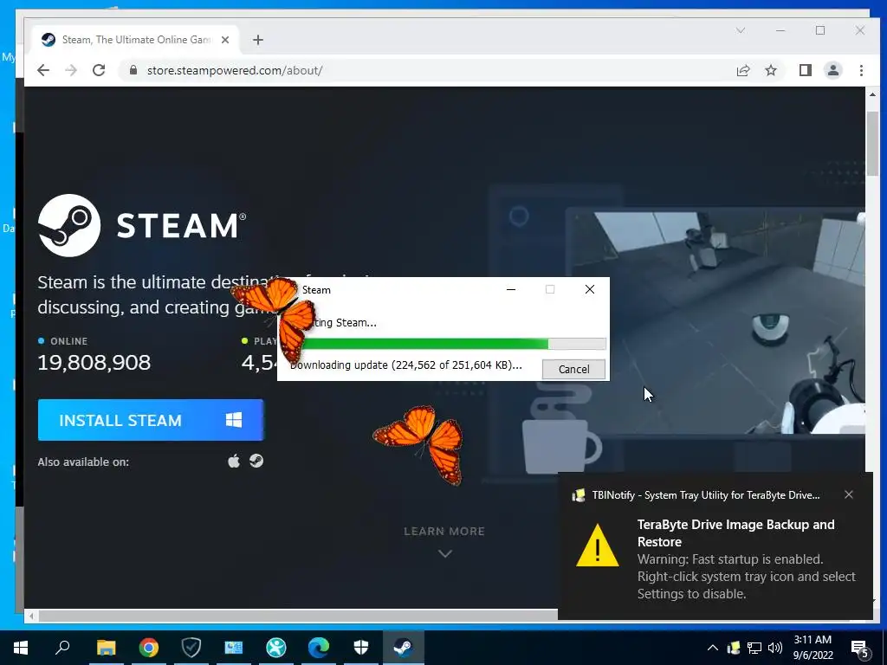Click the checkmark shield taskbar icon

coord(191,648)
